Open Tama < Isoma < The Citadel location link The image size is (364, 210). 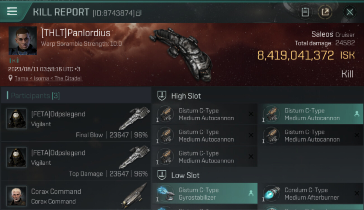(x=48, y=78)
